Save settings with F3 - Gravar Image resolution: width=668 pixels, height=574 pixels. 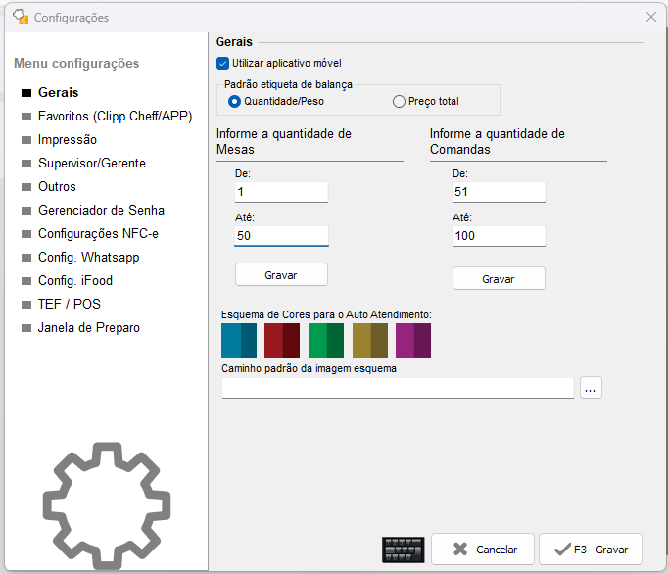pos(591,550)
